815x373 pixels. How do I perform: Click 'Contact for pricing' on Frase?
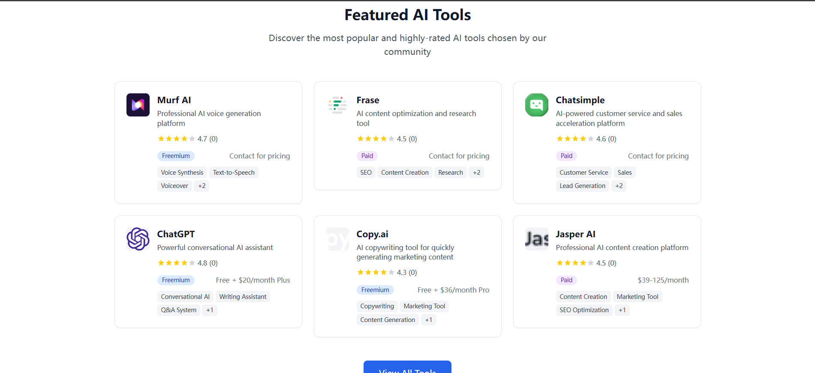point(459,156)
